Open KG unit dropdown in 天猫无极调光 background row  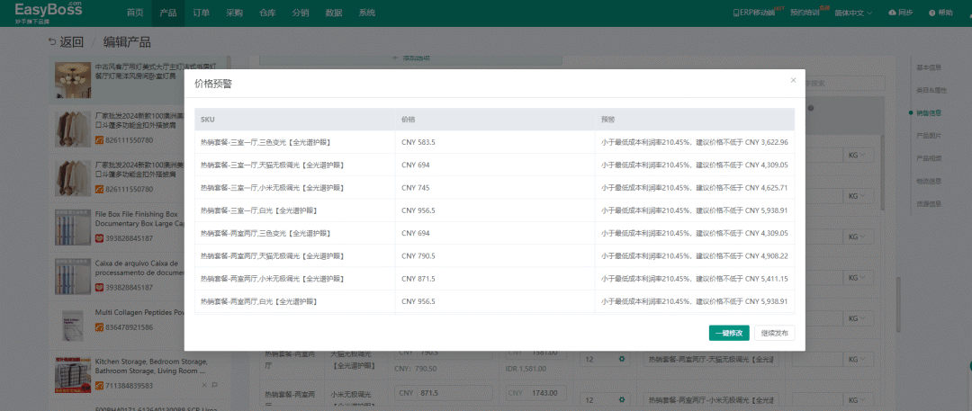[x=857, y=358]
